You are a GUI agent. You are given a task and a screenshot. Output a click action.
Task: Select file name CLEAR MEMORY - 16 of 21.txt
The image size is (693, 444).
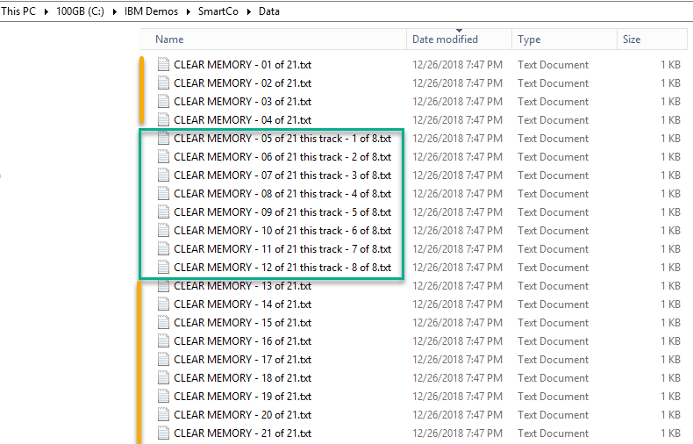(x=242, y=341)
